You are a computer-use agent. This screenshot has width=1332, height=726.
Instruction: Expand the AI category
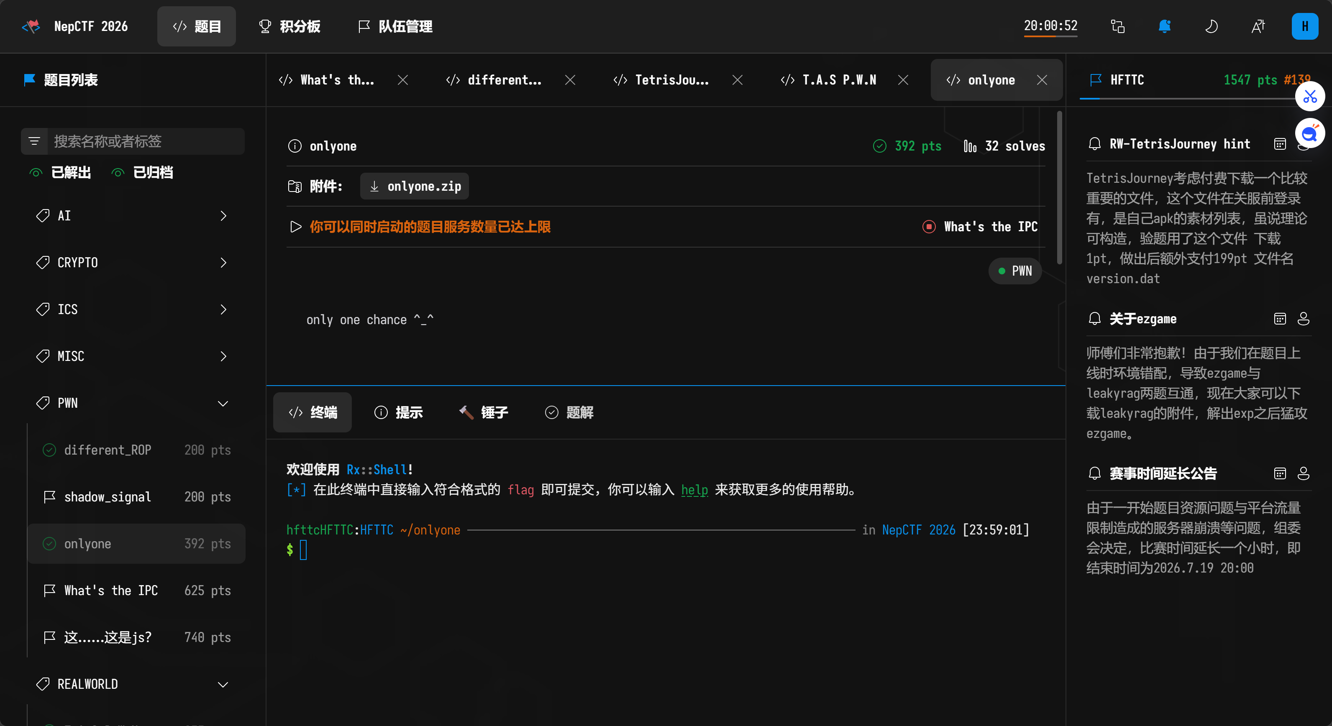[x=132, y=215]
